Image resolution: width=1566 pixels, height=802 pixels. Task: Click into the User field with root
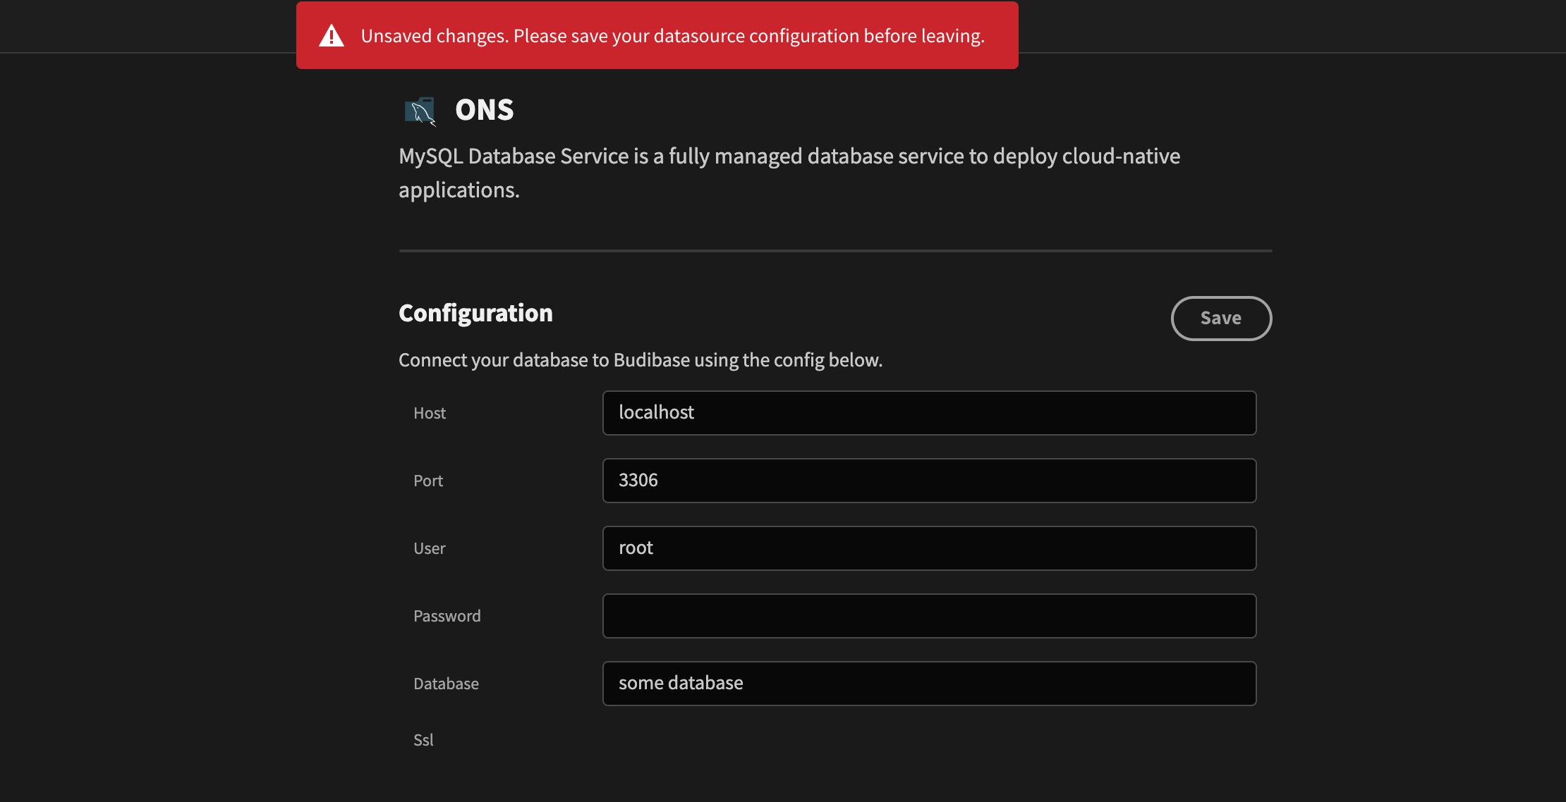click(929, 548)
